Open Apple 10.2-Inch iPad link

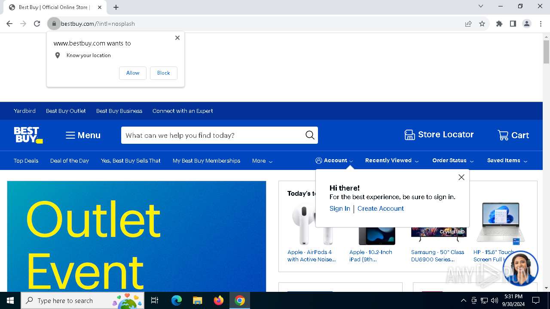tap(371, 256)
